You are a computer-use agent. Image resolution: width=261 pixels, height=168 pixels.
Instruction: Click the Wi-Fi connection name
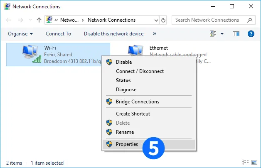(x=50, y=48)
